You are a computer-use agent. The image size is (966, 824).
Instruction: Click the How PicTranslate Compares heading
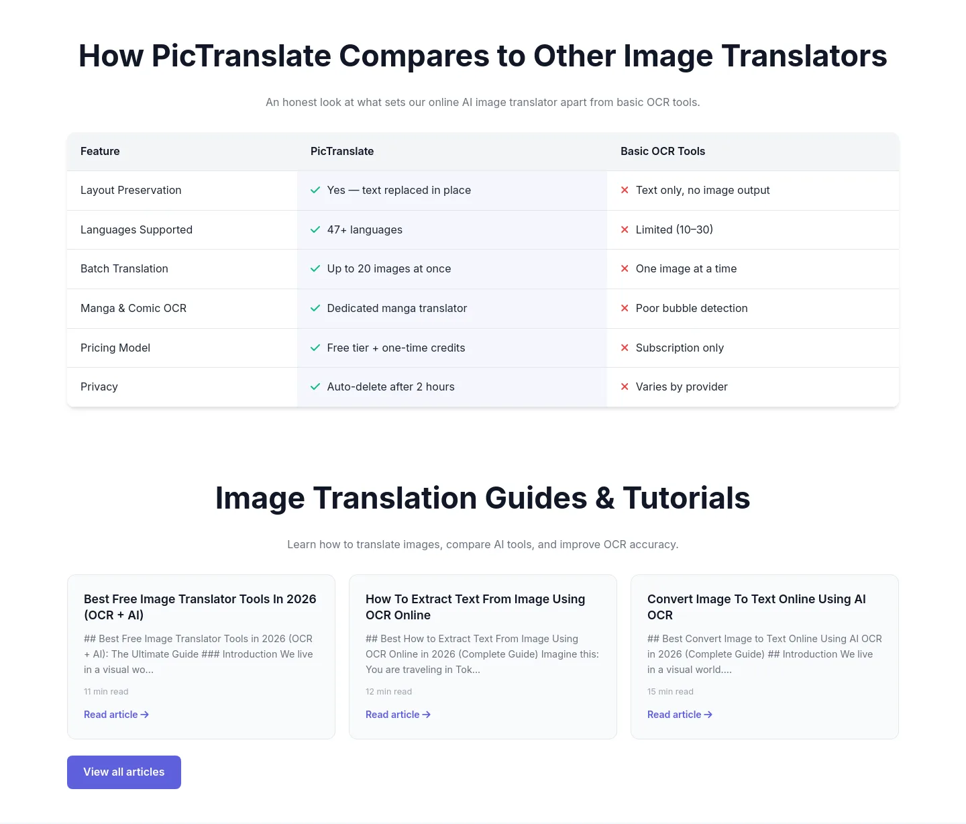click(x=483, y=56)
